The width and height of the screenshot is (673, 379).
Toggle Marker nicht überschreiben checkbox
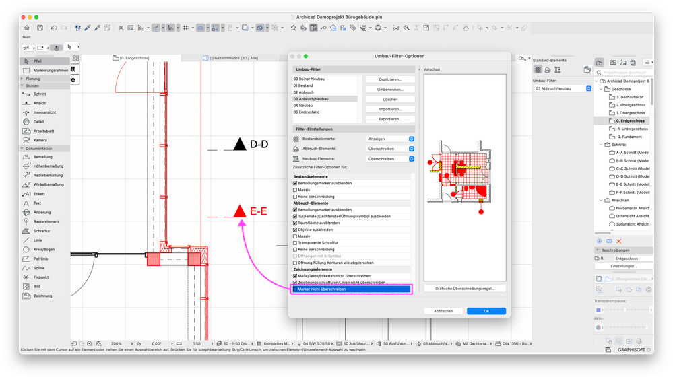pyautogui.click(x=295, y=289)
